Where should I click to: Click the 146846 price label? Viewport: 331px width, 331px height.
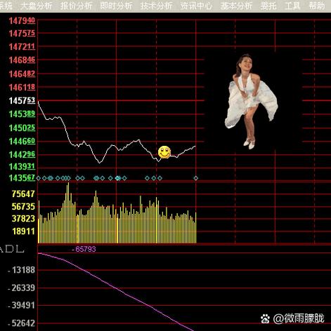22,60
